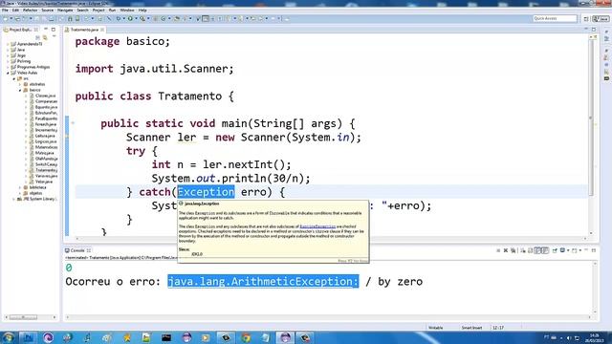Viewport: 612px width, 344px height.
Task: Open the New wizard dropdown arrow
Action: point(11,18)
